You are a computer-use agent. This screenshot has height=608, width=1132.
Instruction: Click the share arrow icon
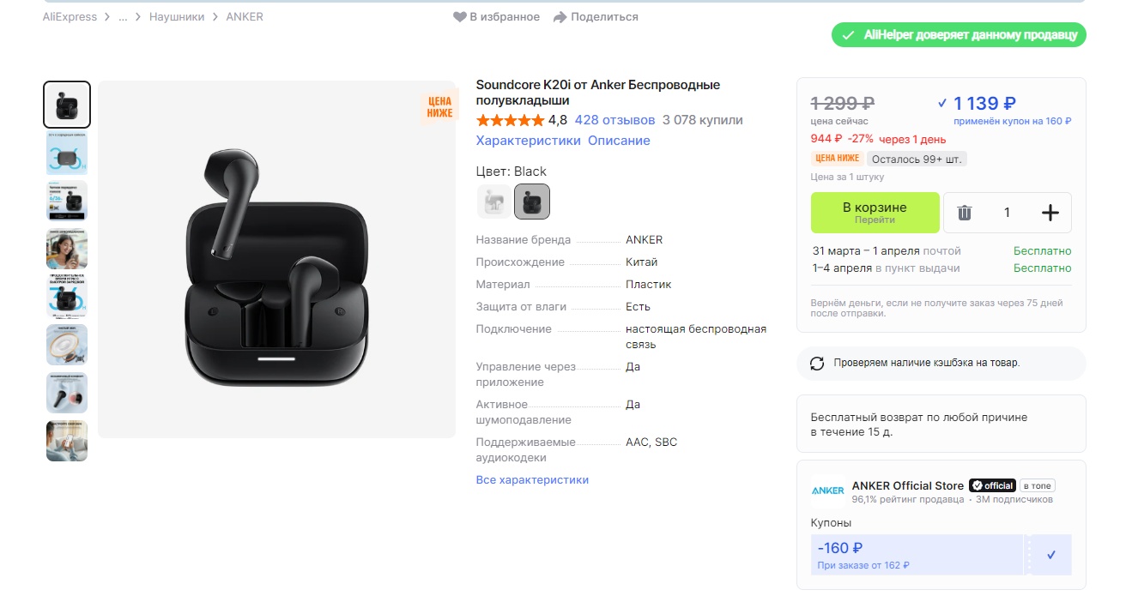pos(560,17)
